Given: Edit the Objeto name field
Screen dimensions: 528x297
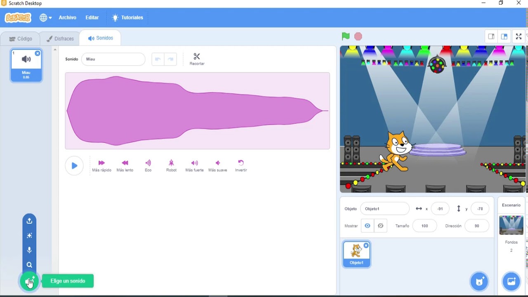Looking at the screenshot, I should pyautogui.click(x=385, y=209).
